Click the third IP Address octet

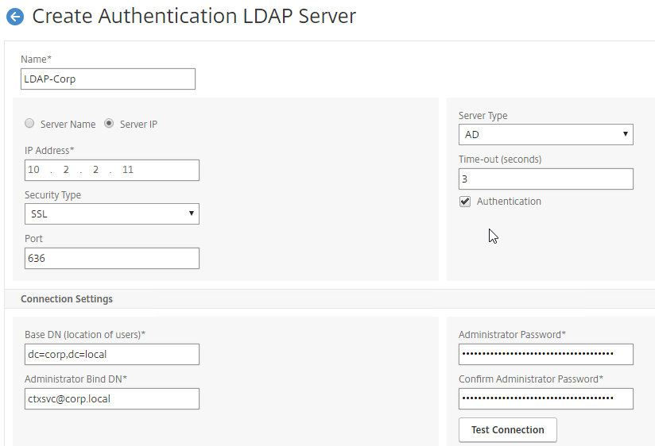pos(95,170)
